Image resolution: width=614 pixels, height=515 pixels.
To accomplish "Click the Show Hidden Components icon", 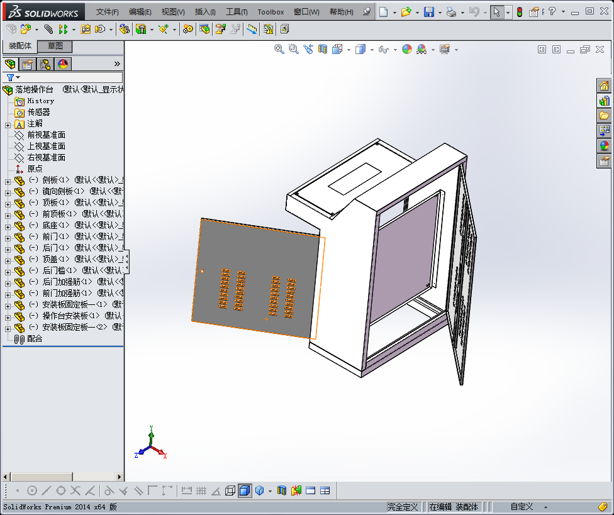I will [124, 29].
